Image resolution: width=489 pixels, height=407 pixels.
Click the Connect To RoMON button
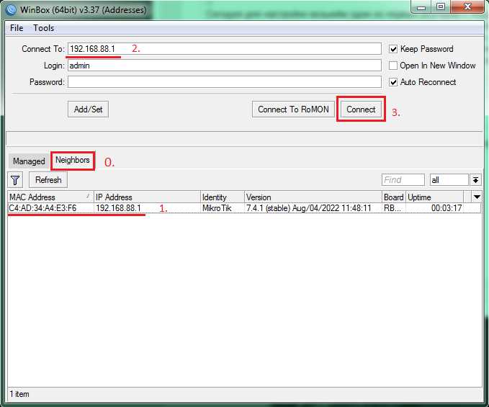pyautogui.click(x=293, y=109)
